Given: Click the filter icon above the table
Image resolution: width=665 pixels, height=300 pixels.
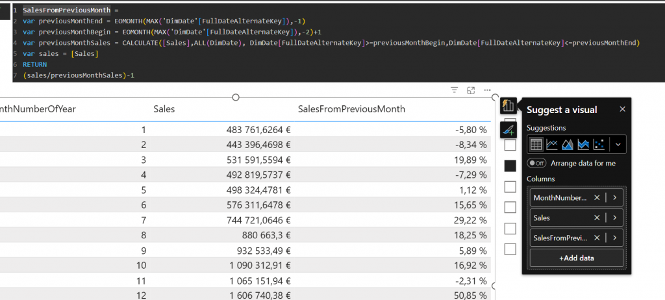Looking at the screenshot, I should [x=455, y=90].
